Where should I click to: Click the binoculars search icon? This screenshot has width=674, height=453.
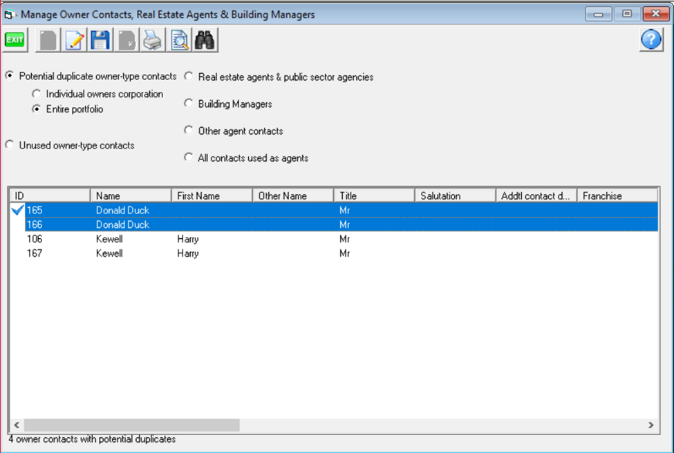(205, 40)
